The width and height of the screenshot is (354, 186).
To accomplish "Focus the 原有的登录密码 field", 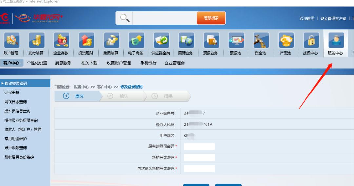I will [199, 146].
